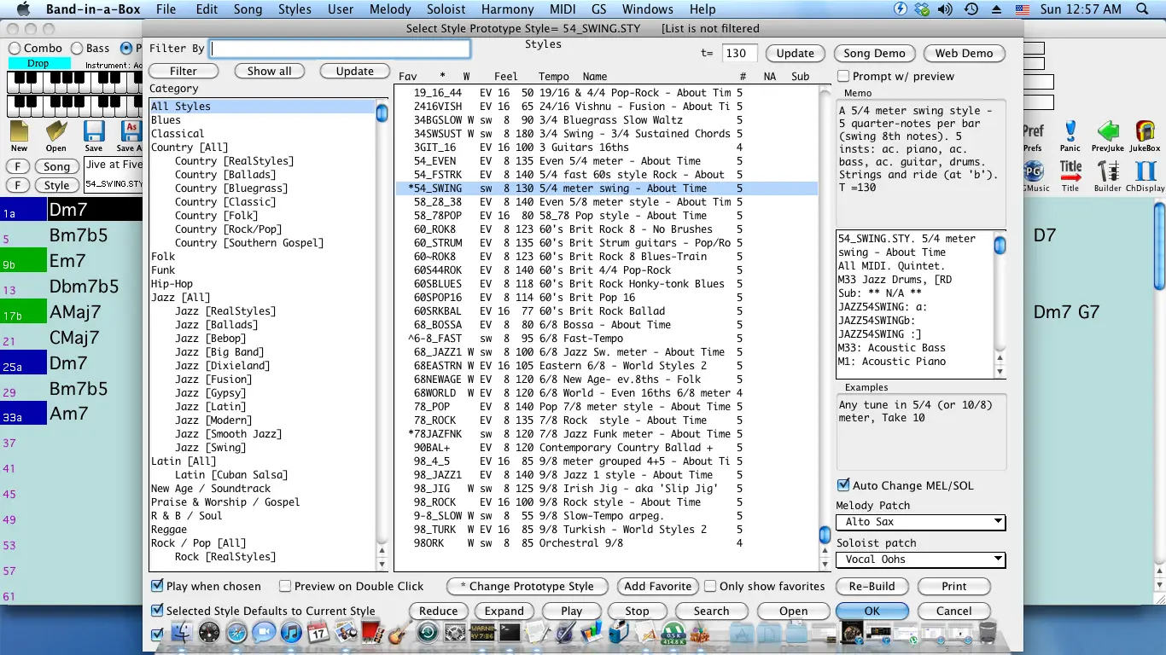
Task: Click the Title arrow icon
Action: click(1070, 171)
